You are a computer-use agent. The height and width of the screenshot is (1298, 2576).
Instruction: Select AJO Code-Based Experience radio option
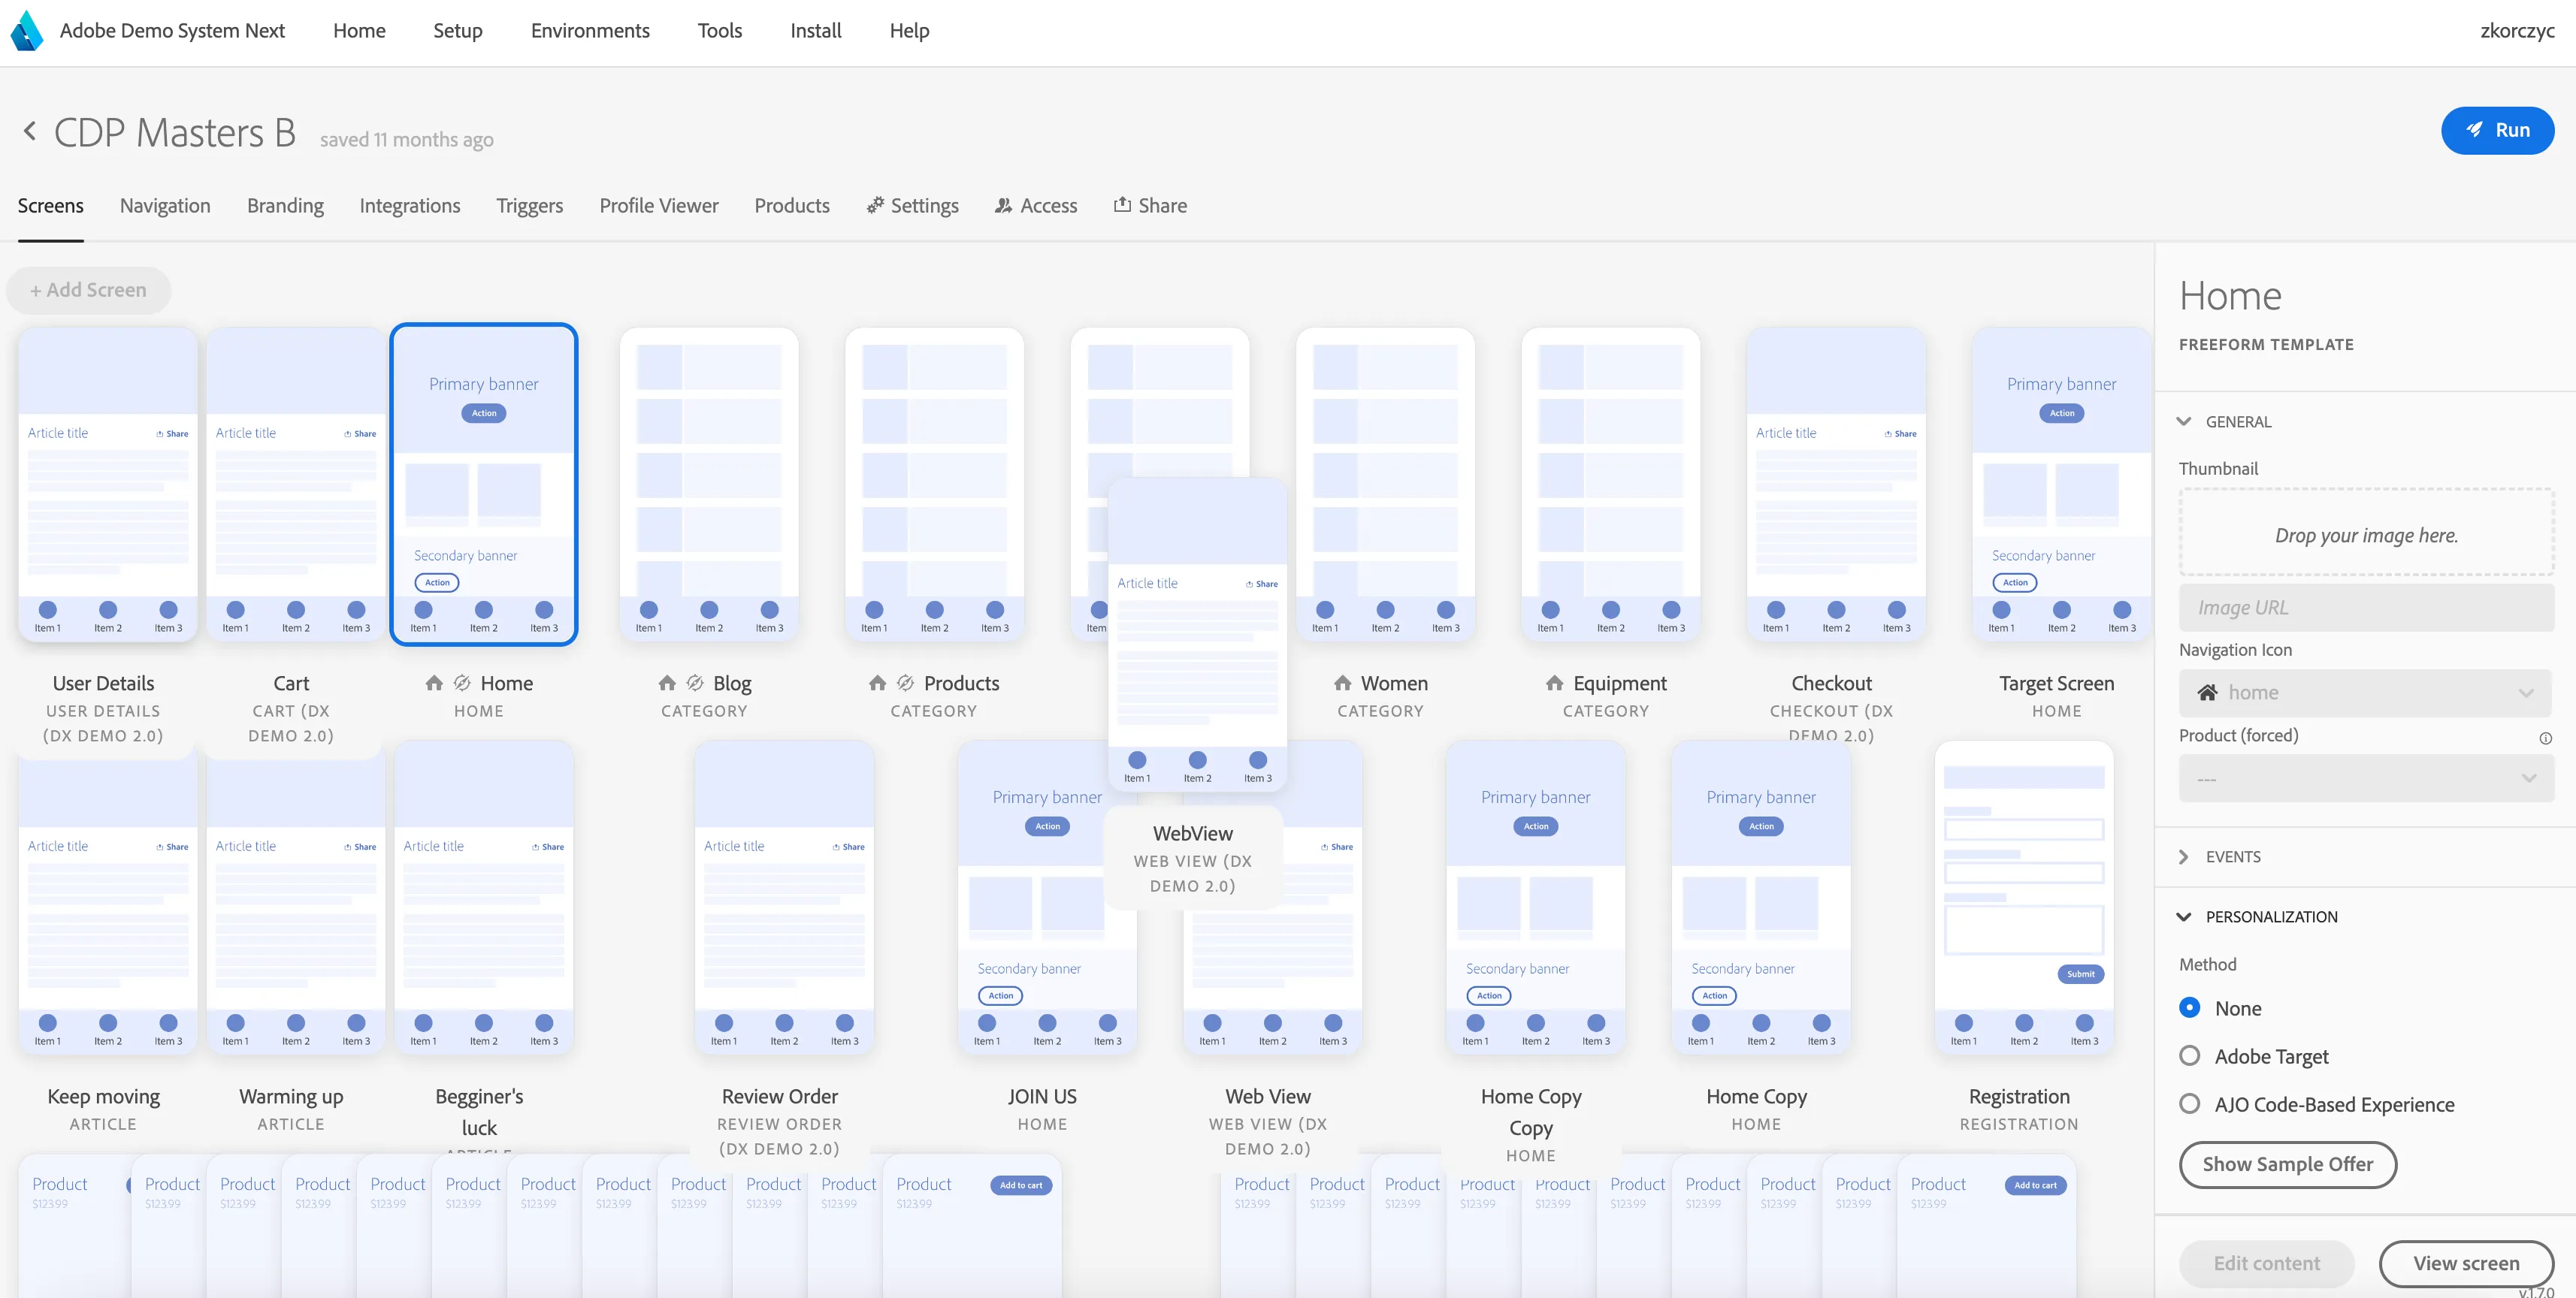[2189, 1103]
